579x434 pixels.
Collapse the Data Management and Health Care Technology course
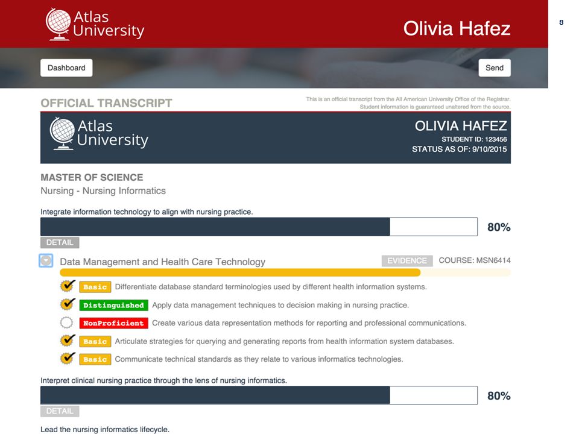(x=46, y=260)
